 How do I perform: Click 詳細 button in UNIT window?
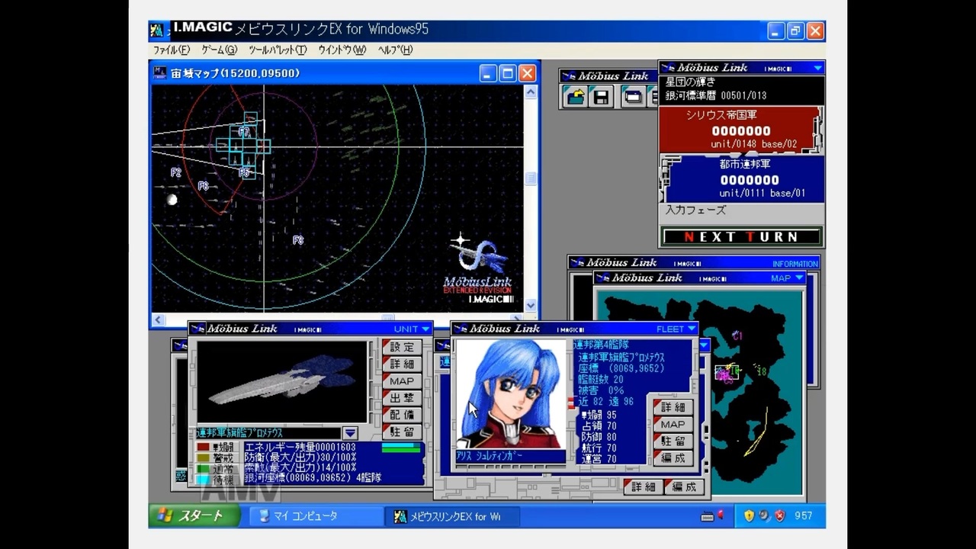click(402, 364)
